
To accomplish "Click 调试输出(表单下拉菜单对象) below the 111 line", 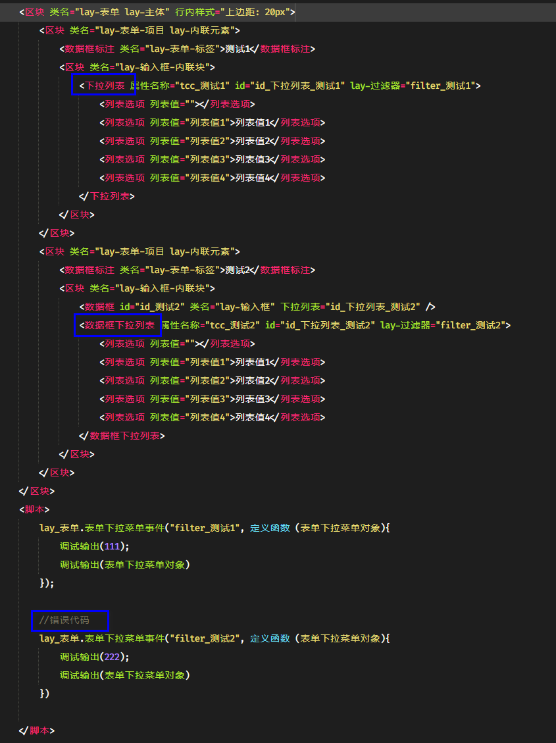I will point(124,565).
